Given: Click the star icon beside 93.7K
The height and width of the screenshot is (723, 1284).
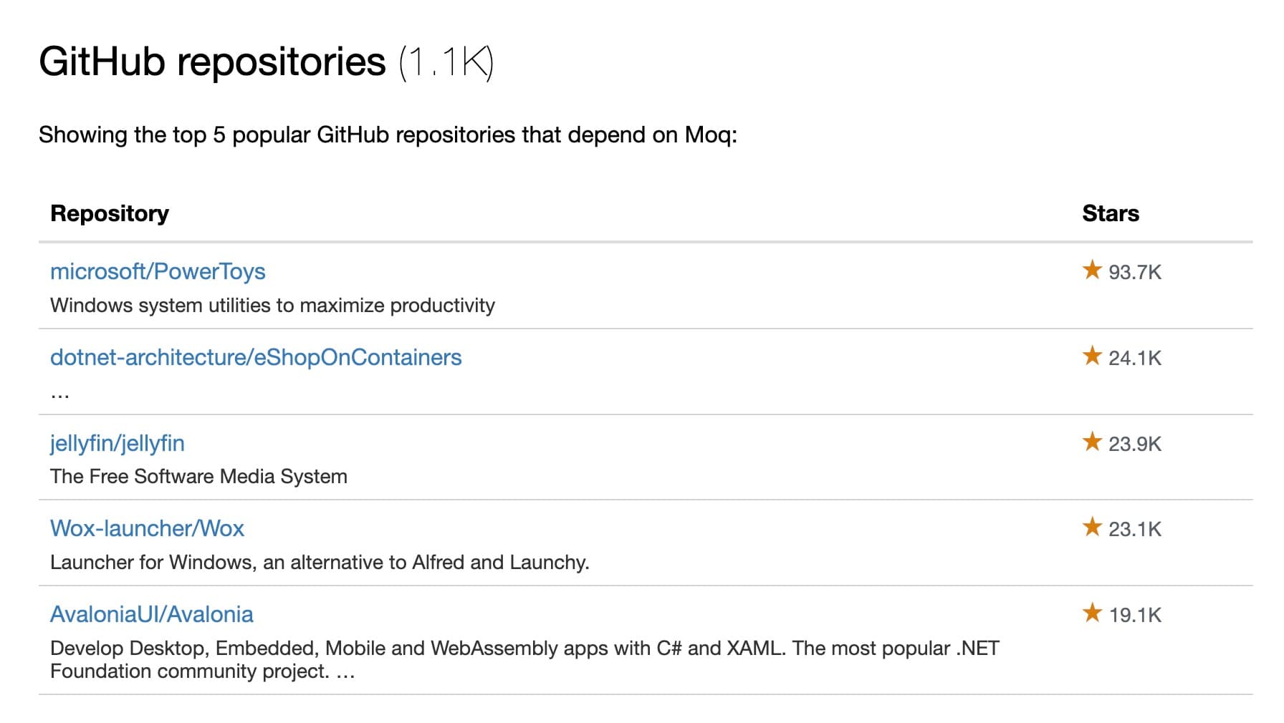Looking at the screenshot, I should [x=1092, y=270].
